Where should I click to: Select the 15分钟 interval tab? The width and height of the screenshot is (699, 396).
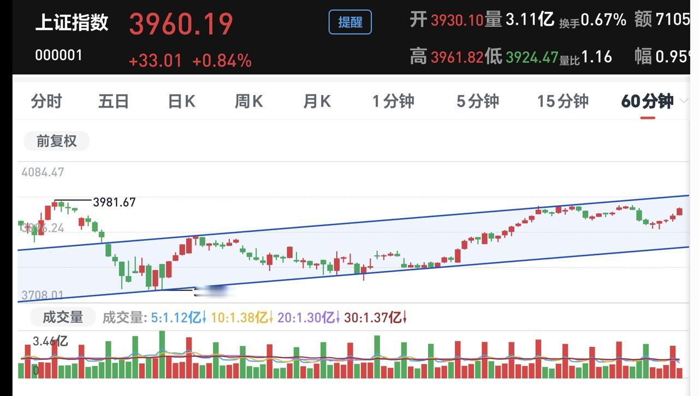click(x=563, y=101)
